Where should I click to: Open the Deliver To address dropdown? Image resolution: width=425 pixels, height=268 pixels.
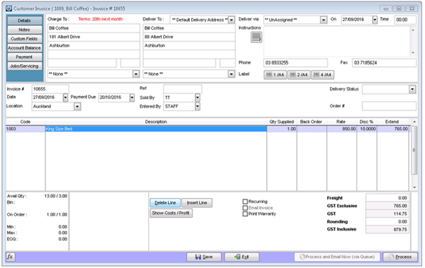point(231,20)
